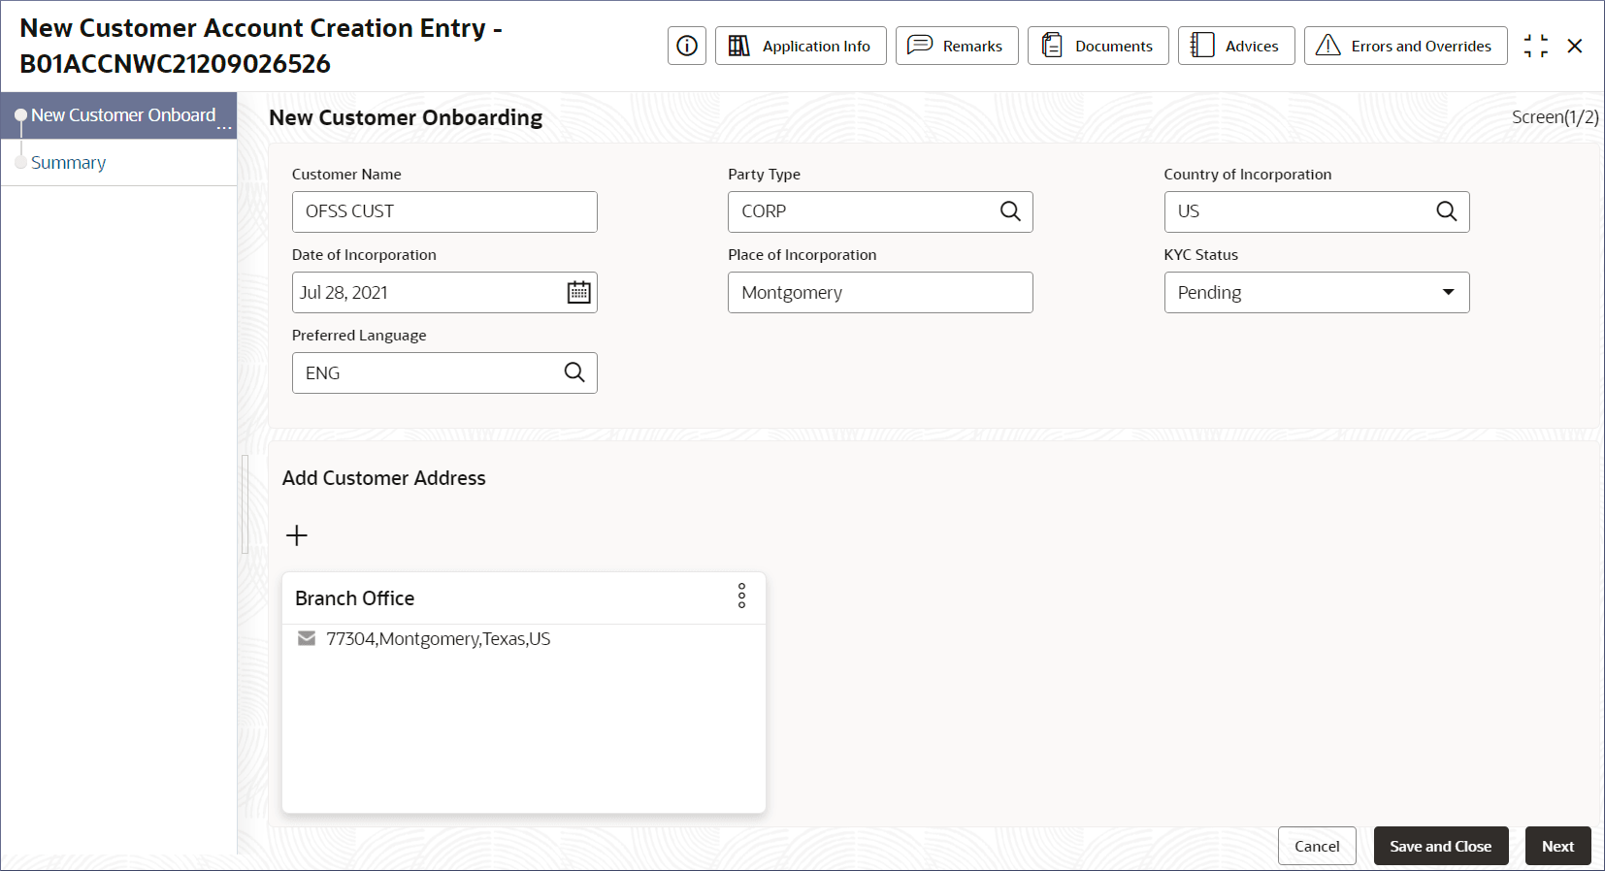1605x871 pixels.
Task: Click the Next button
Action: tap(1557, 846)
